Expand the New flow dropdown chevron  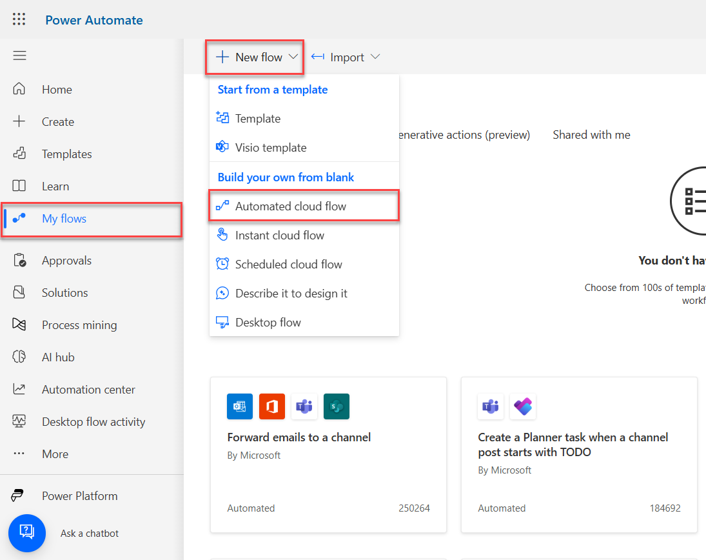[293, 57]
